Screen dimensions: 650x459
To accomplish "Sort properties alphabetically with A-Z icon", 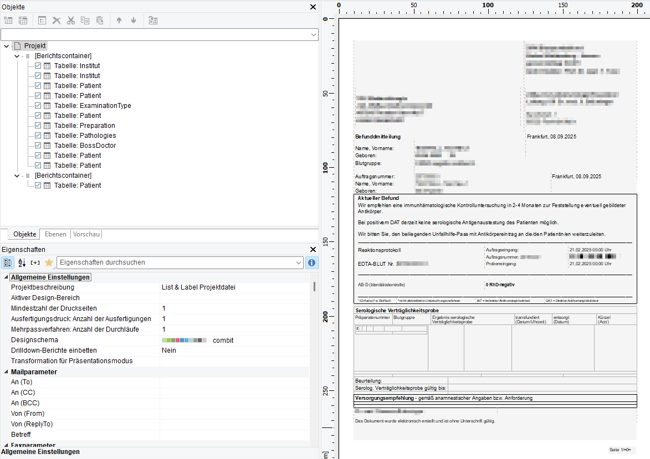I will tap(22, 262).
